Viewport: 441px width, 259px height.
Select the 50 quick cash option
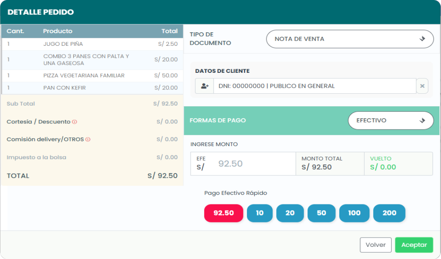pos(321,213)
